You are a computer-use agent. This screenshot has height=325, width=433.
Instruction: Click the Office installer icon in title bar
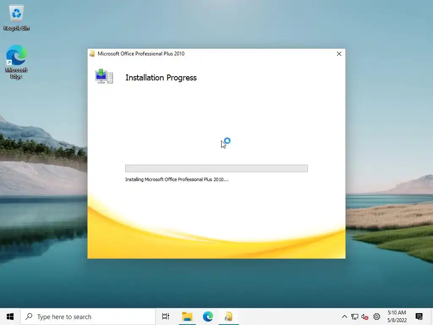pyautogui.click(x=92, y=54)
